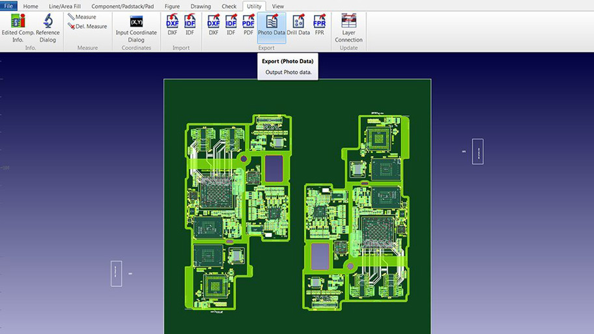
Task: Click Del. Measure to remove measurements
Action: (x=87, y=26)
